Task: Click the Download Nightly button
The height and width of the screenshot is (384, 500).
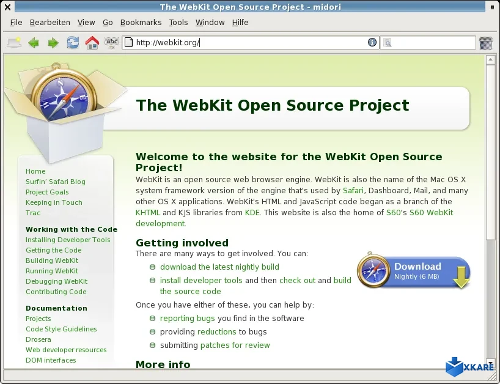Action: (414, 270)
